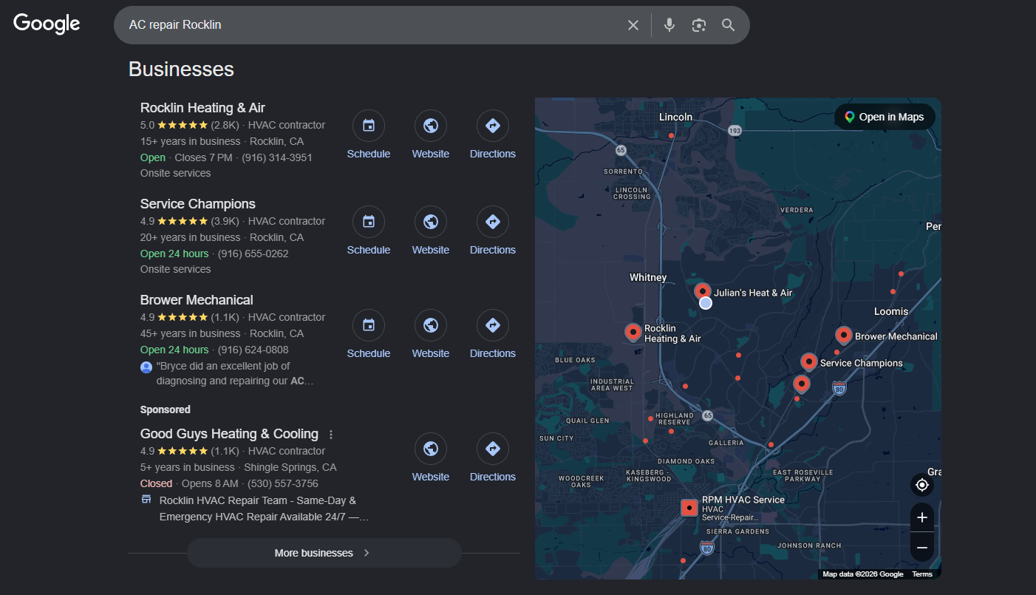Click the Schedule icon for Brower Mechanical
This screenshot has height=595, width=1036.
pos(369,325)
